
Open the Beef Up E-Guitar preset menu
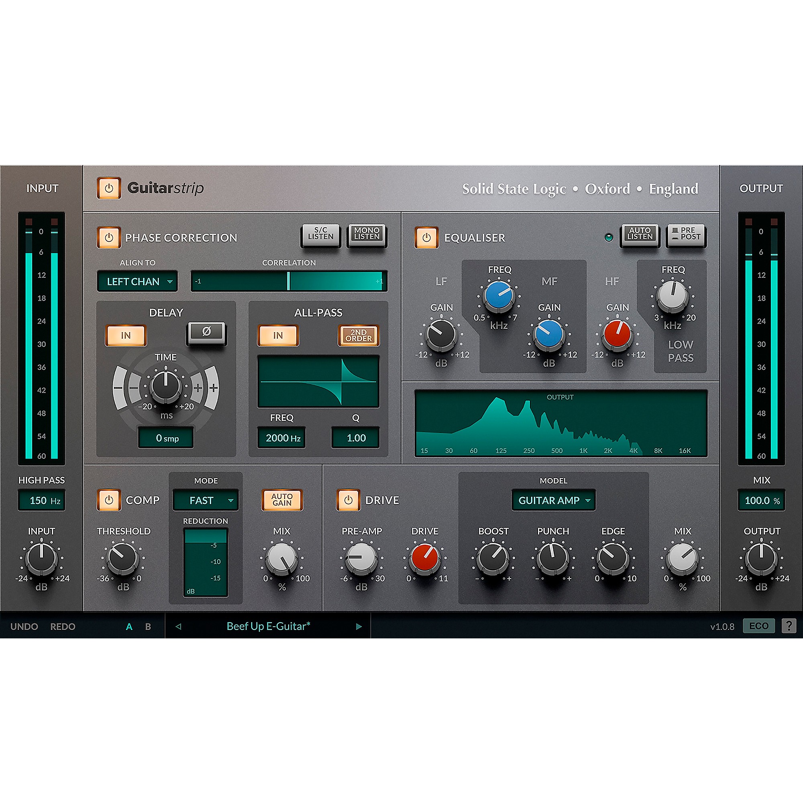pos(268,626)
